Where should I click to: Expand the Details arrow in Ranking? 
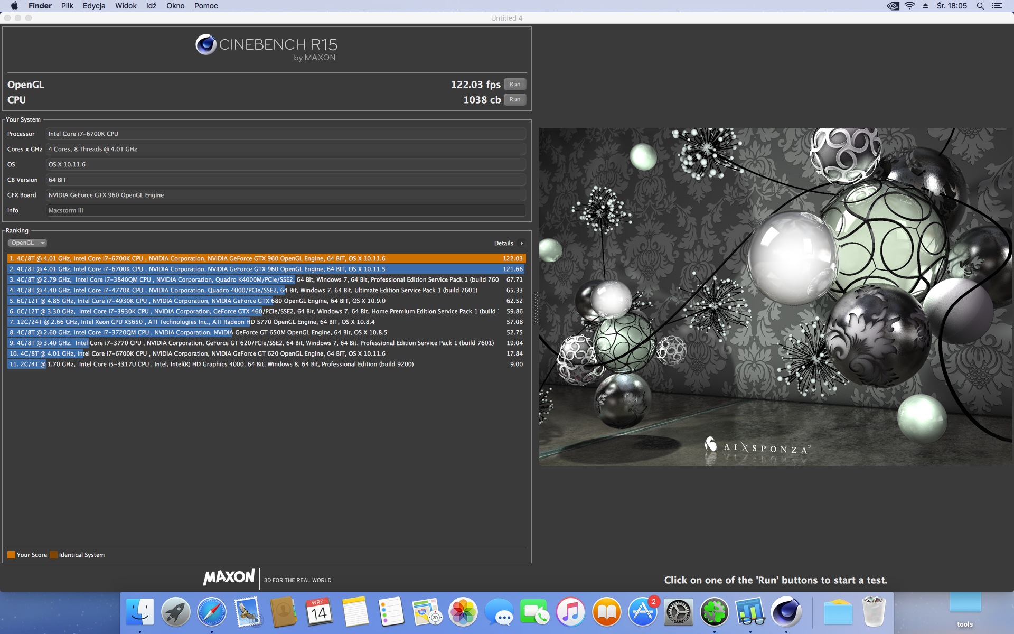[x=521, y=244]
